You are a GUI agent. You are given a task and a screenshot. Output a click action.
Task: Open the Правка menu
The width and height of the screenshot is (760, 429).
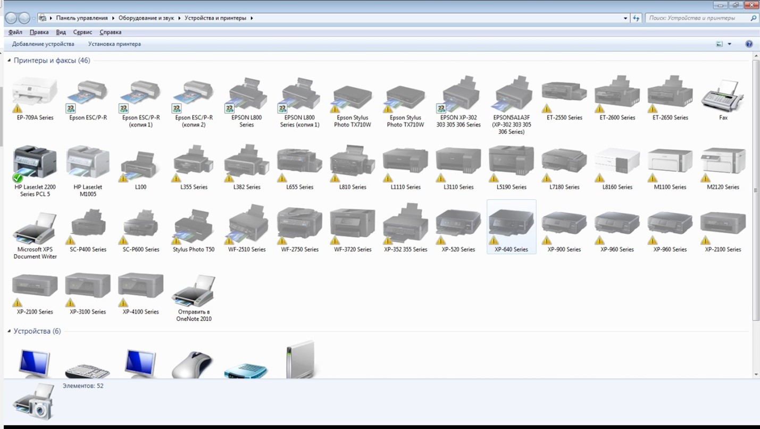point(39,32)
